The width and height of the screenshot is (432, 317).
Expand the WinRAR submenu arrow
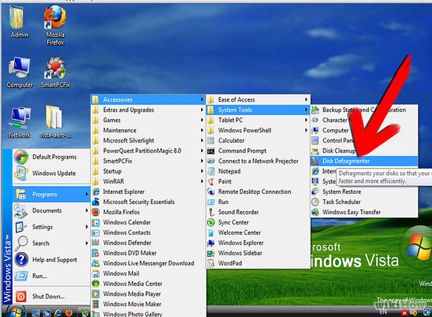pos(202,181)
